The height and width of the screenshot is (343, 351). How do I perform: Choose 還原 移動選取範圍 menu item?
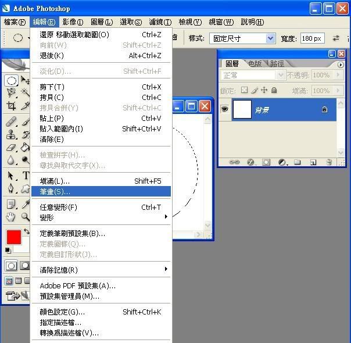pyautogui.click(x=101, y=35)
